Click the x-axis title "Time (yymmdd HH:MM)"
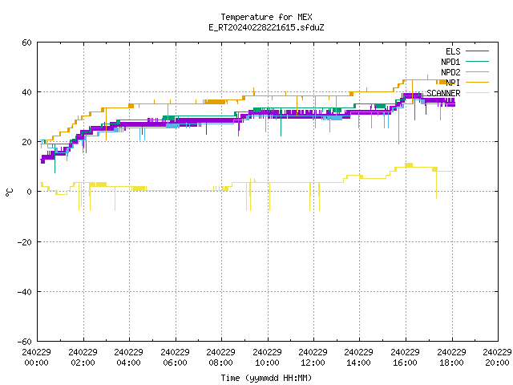 tap(266, 378)
